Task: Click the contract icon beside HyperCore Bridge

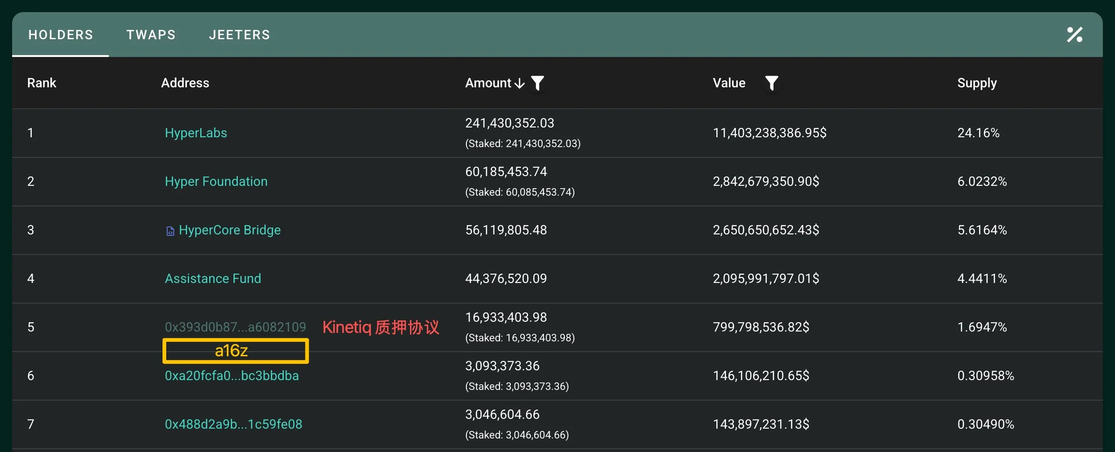Action: click(170, 231)
